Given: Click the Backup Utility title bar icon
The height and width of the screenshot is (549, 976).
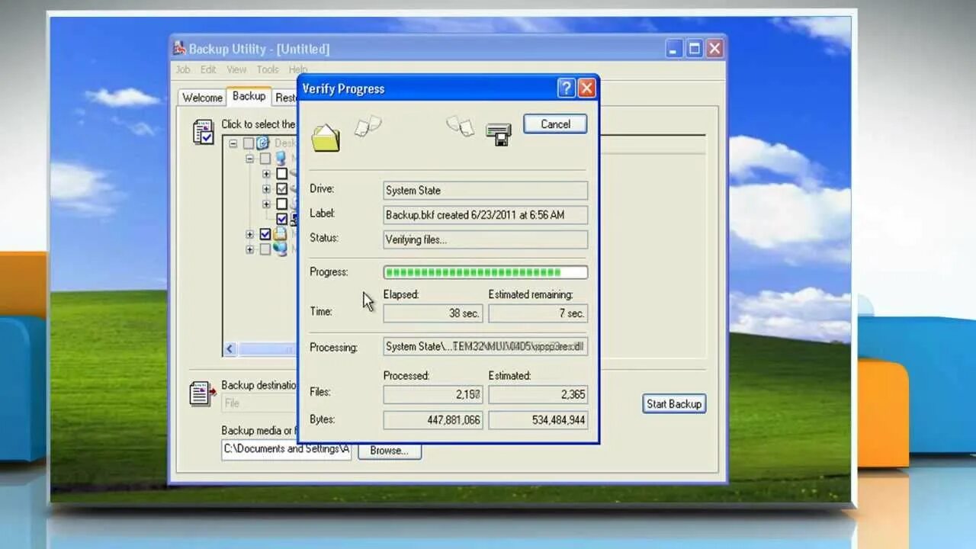Looking at the screenshot, I should click(179, 48).
